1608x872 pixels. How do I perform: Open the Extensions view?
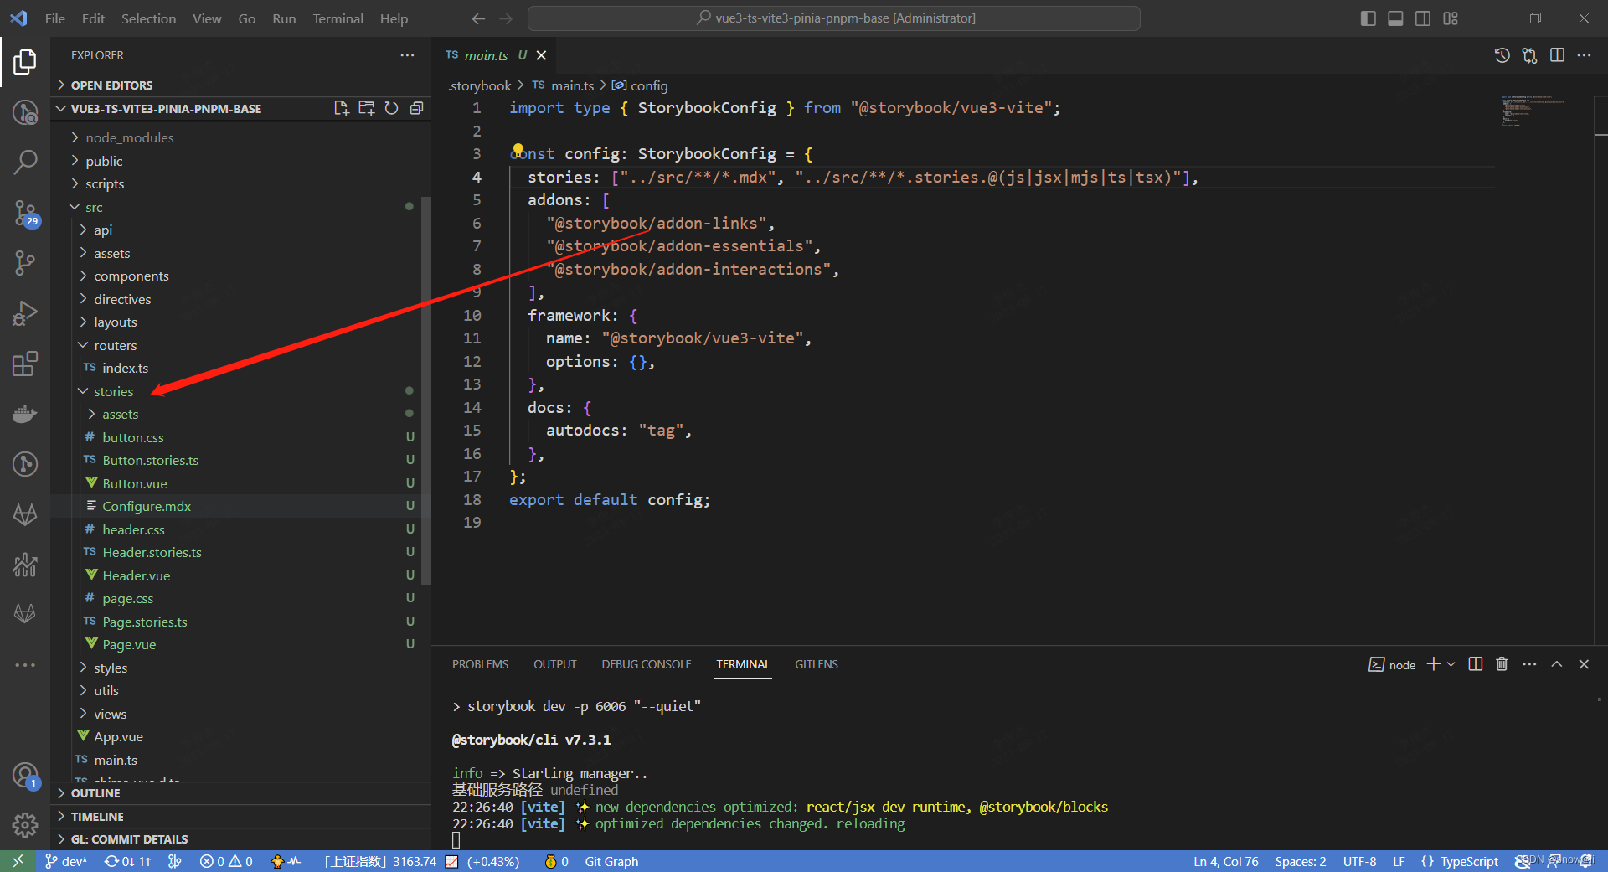(25, 364)
